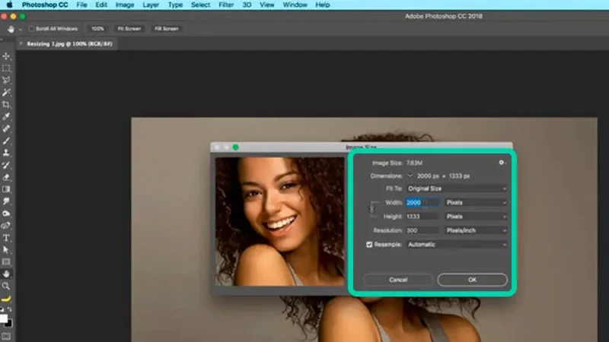609x342 pixels.
Task: Click the Fill Screen button
Action: coord(166,29)
